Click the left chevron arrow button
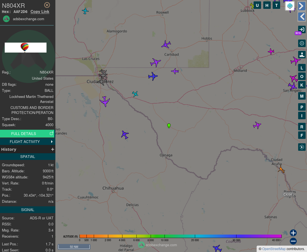The height and width of the screenshot is (252, 307). [x=302, y=17]
